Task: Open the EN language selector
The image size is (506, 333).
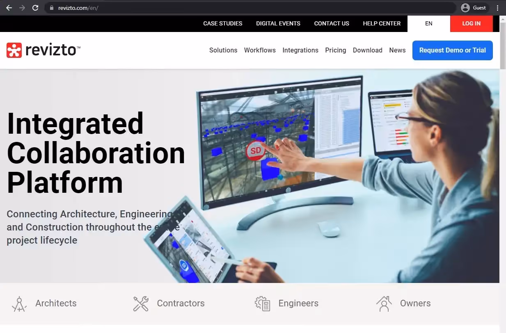Action: click(428, 23)
